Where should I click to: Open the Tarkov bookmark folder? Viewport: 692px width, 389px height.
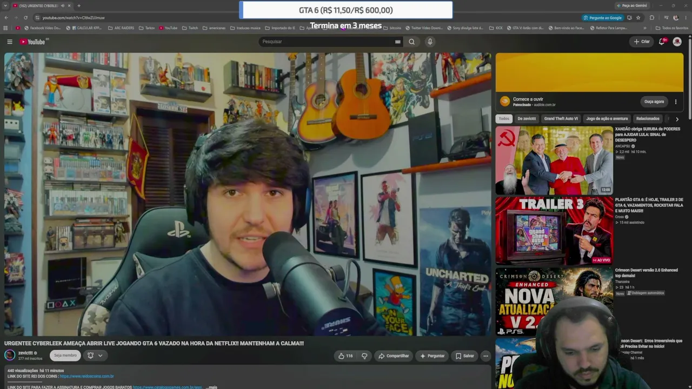pyautogui.click(x=146, y=28)
